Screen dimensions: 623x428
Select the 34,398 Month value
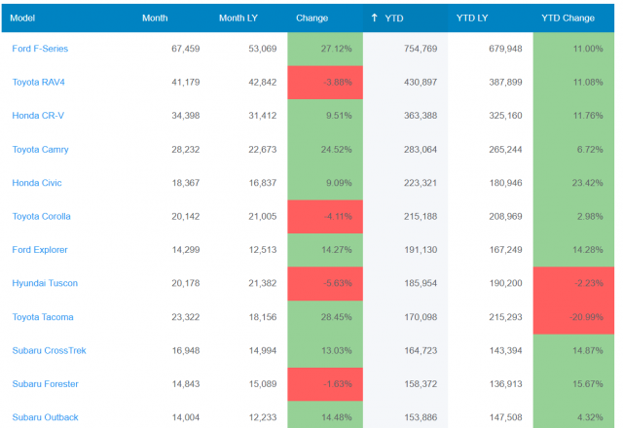(186, 116)
